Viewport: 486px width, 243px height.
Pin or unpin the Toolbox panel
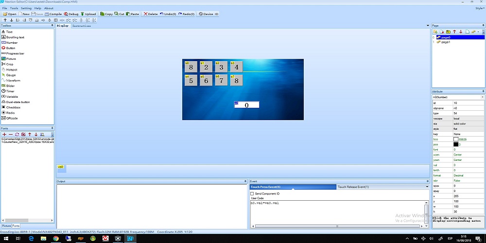point(52,25)
